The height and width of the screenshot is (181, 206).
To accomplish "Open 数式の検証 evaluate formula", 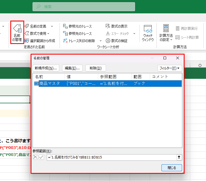I will click(x=117, y=41).
